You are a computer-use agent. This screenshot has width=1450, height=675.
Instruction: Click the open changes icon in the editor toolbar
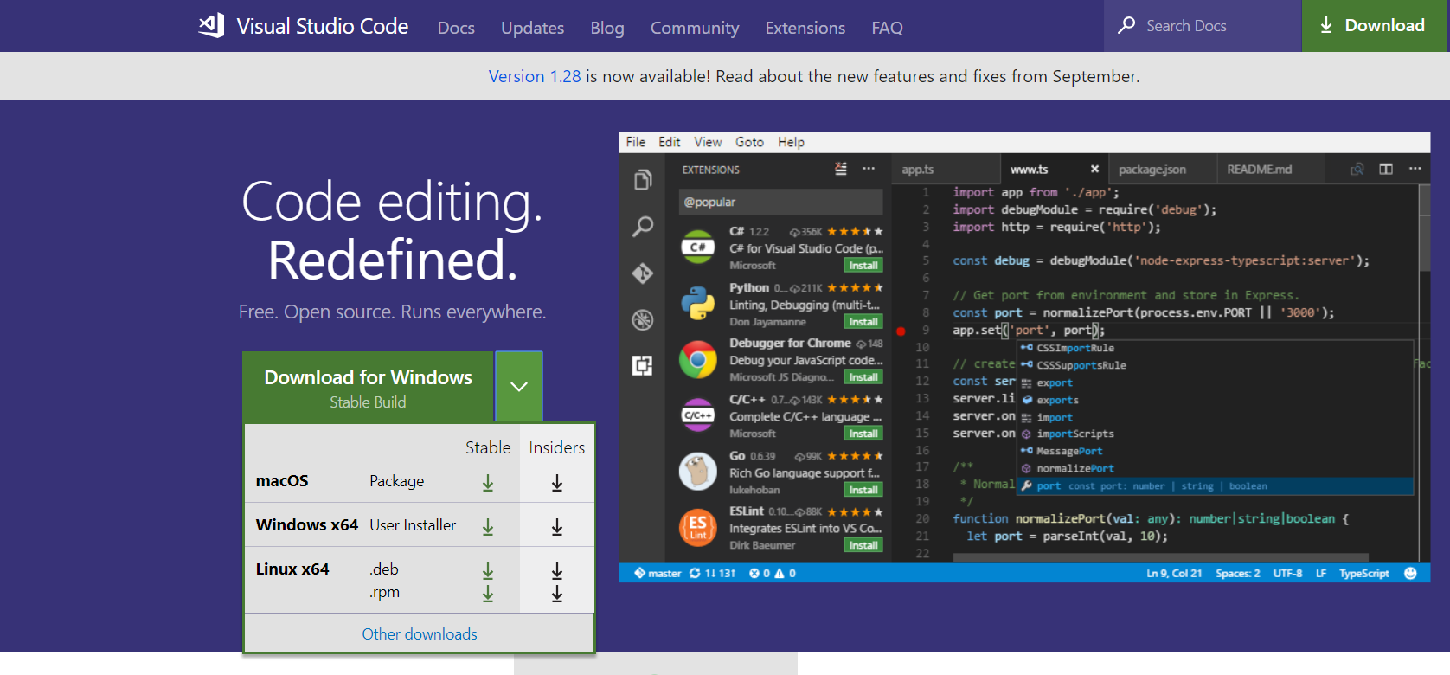(1357, 169)
